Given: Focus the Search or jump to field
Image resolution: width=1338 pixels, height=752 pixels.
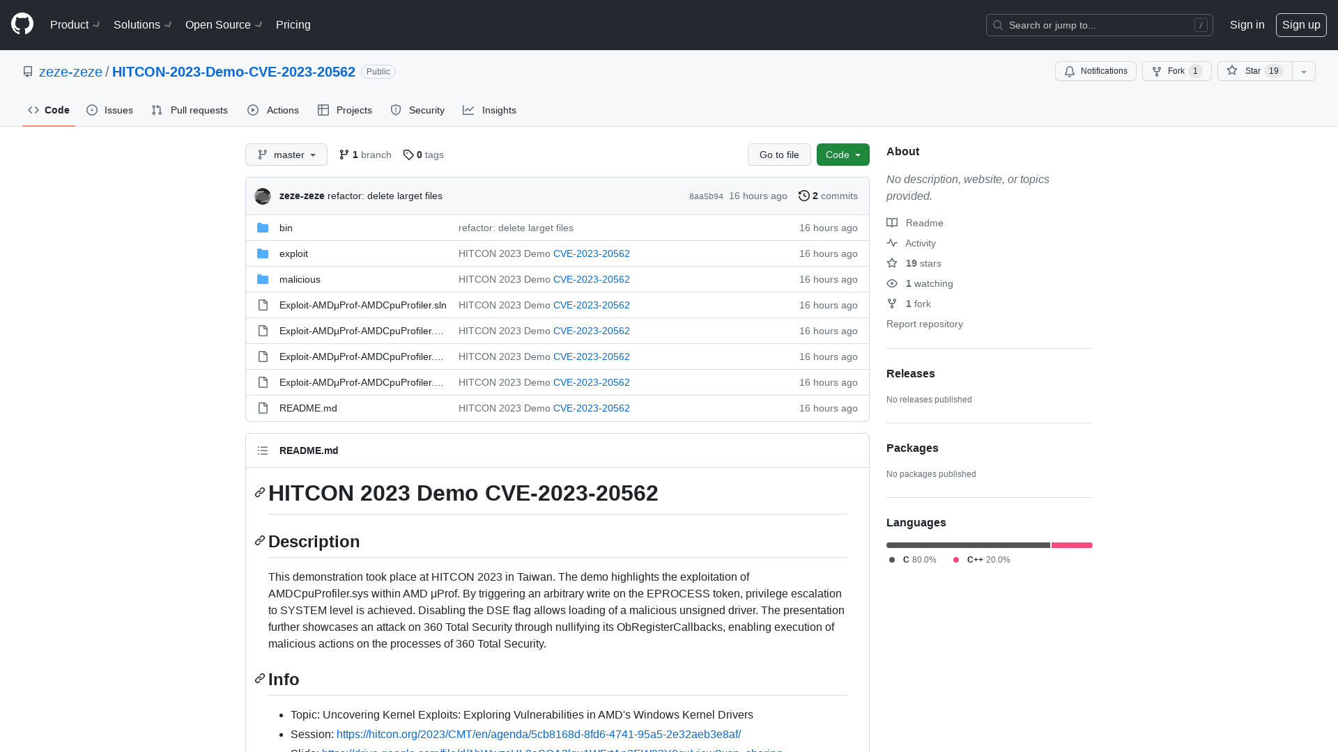Looking at the screenshot, I should click(x=1100, y=25).
